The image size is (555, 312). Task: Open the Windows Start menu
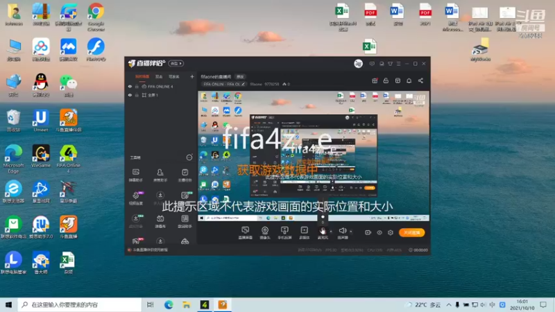8,304
